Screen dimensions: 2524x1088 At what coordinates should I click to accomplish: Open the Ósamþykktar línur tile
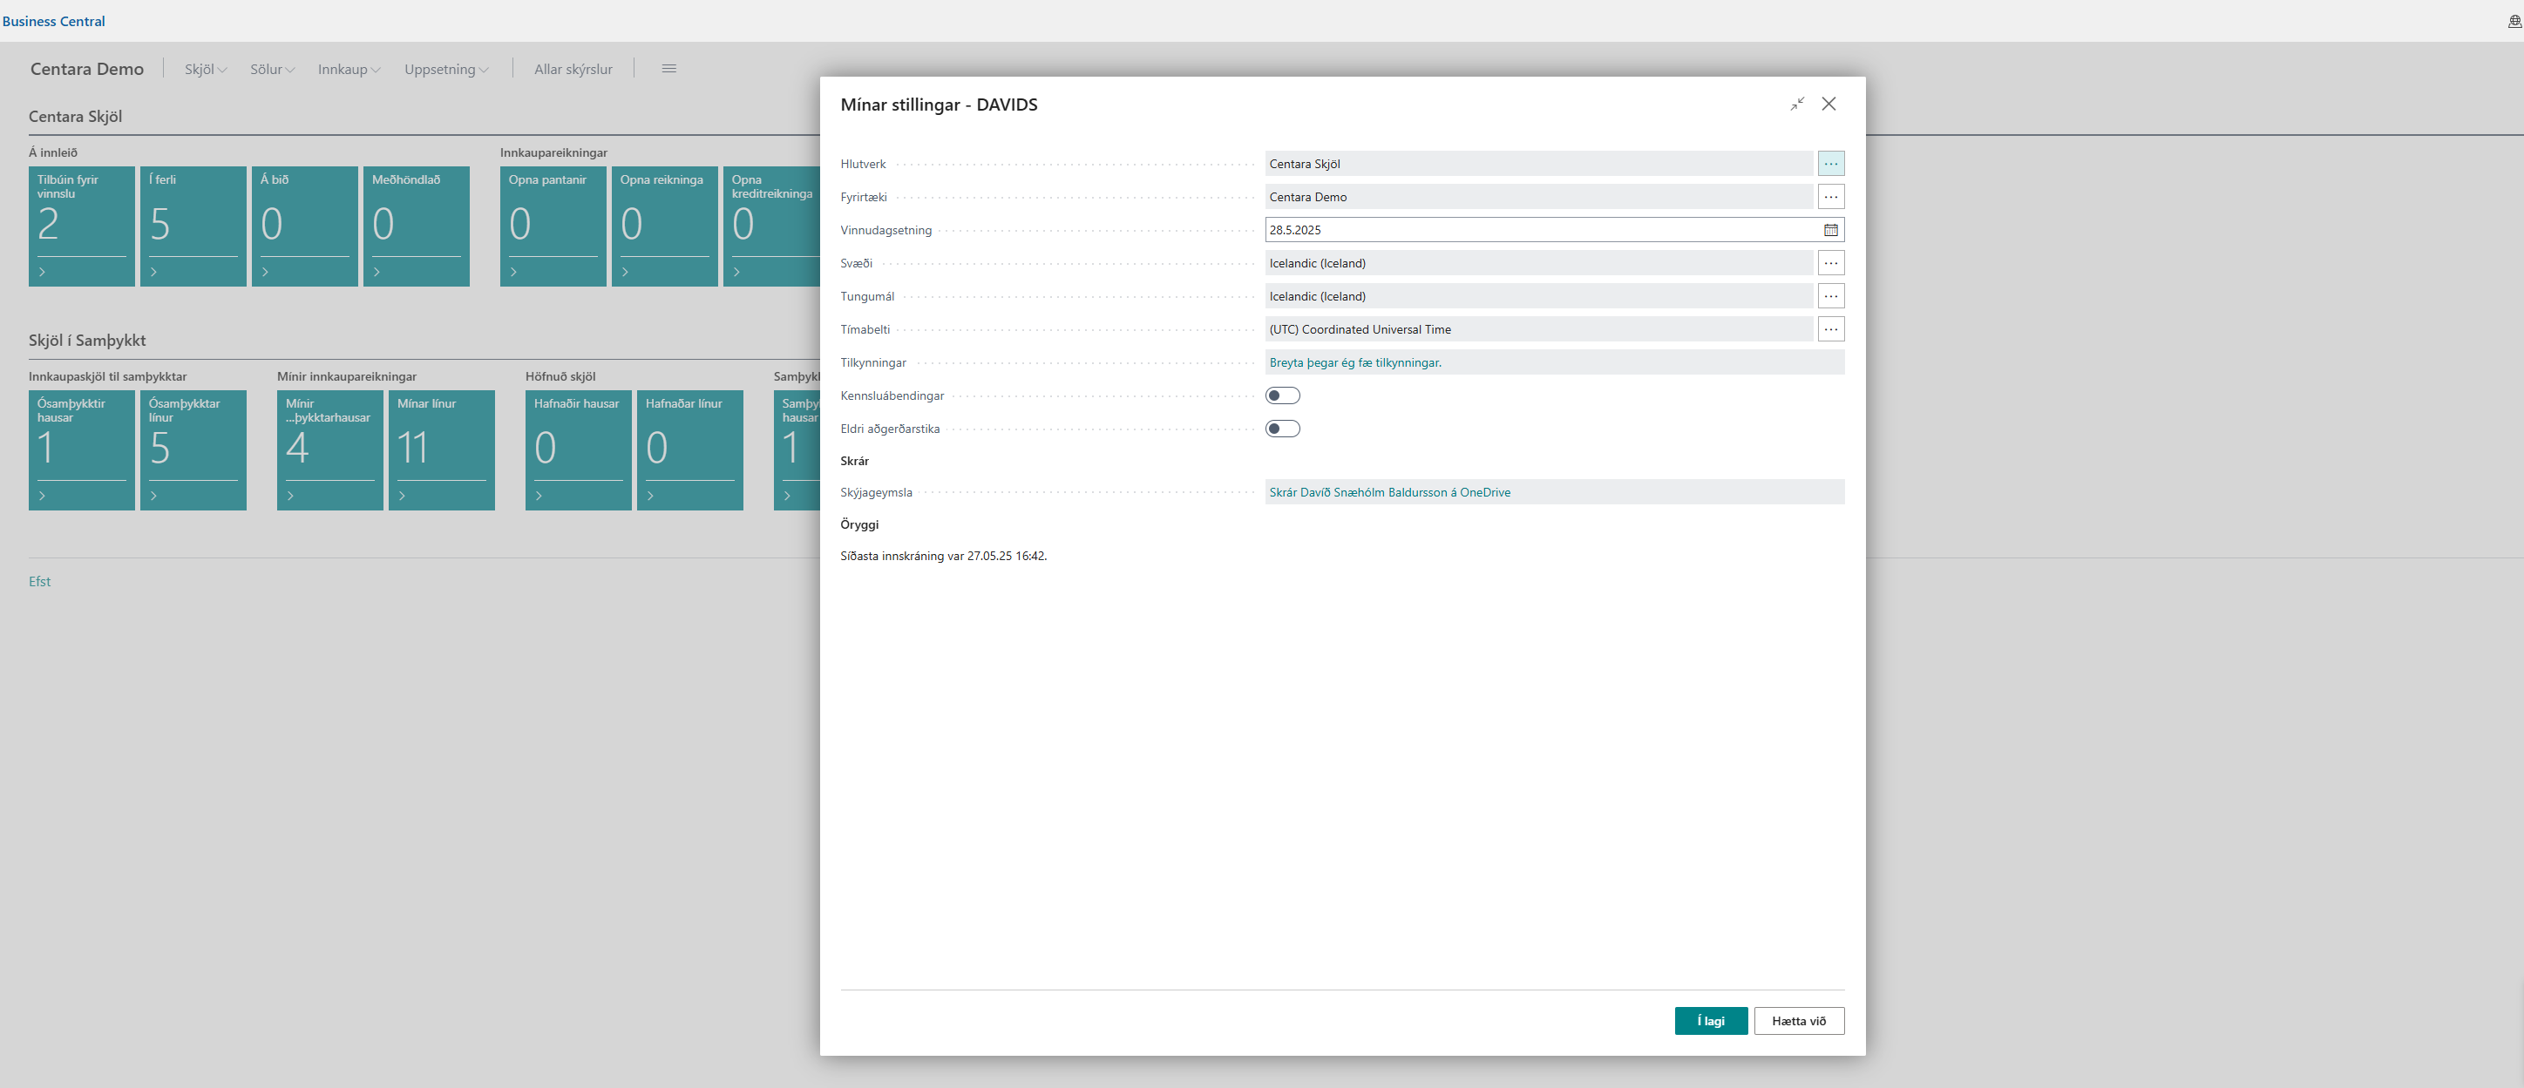(193, 450)
